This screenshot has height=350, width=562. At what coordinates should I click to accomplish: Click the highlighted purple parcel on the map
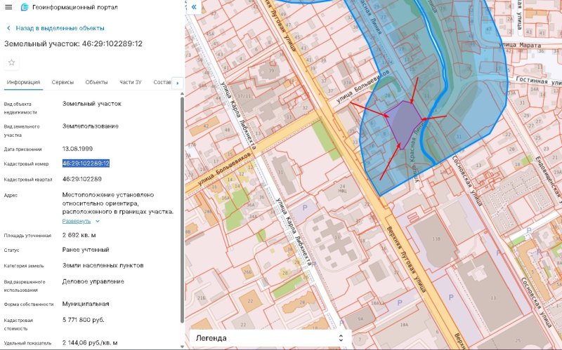tap(403, 119)
